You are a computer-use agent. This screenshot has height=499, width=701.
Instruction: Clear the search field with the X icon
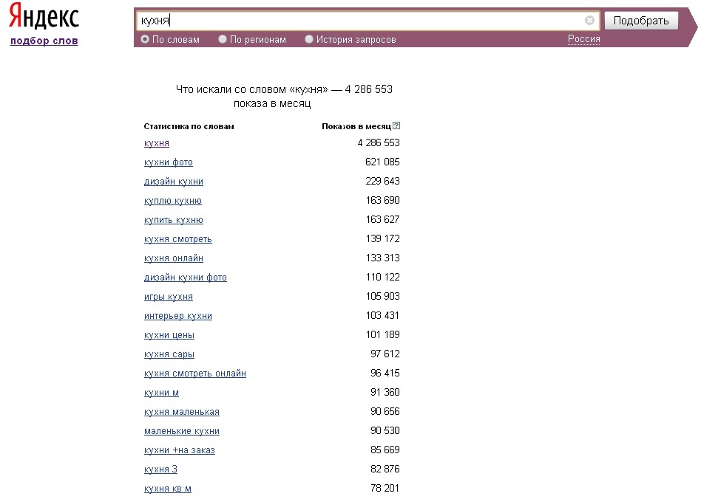589,21
